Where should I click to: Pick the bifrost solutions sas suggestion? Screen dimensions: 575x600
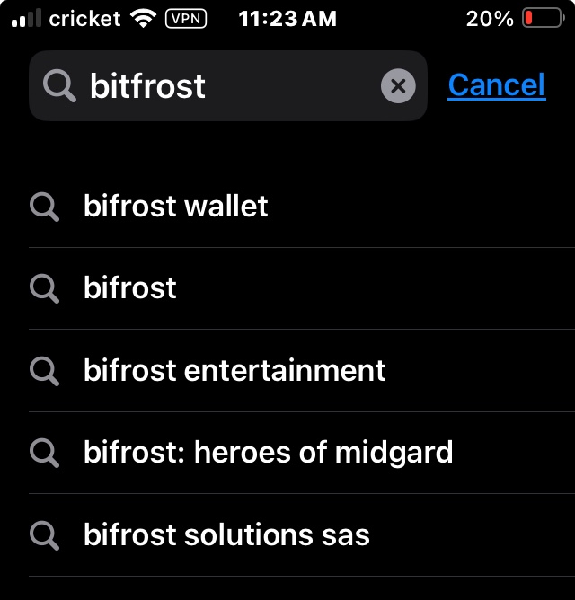(302, 535)
